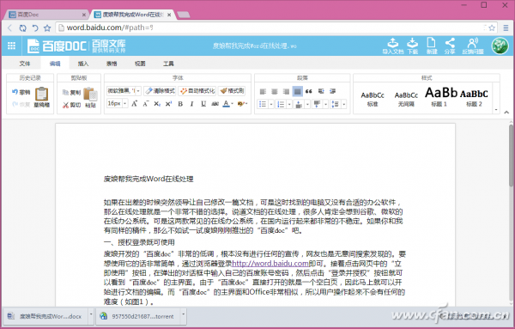Image resolution: width=515 pixels, height=329 pixels.
Task: Switch to the 工具 (Tools) tab
Action: (x=168, y=64)
